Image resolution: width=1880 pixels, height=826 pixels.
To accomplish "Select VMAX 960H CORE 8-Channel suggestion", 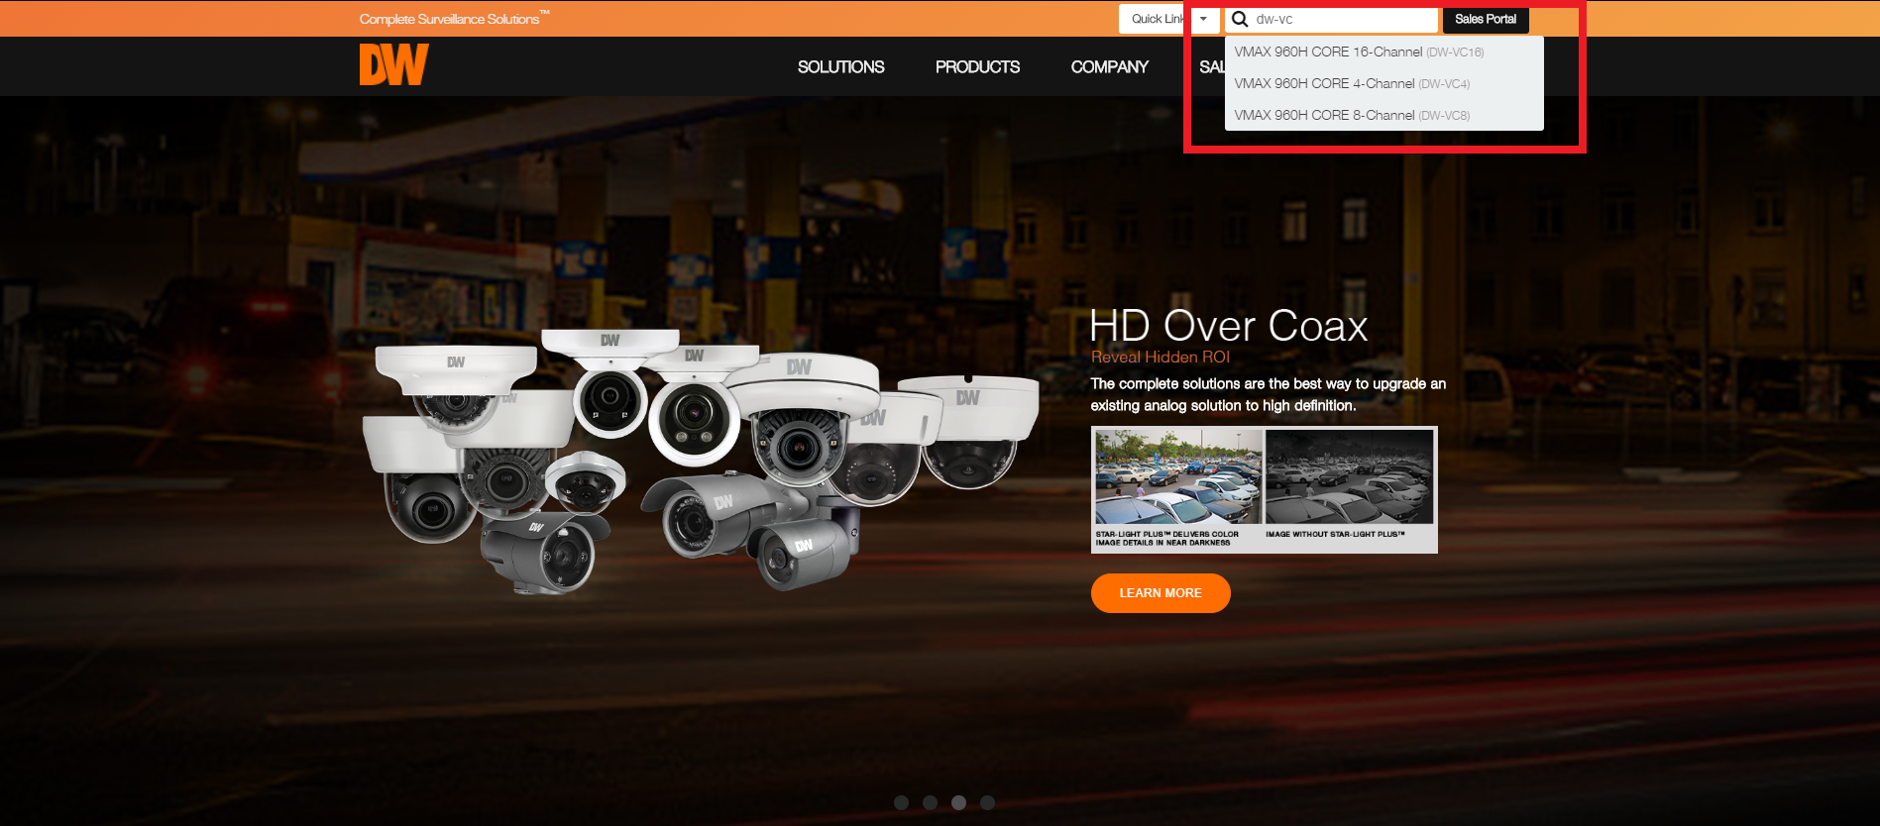I will pyautogui.click(x=1383, y=115).
